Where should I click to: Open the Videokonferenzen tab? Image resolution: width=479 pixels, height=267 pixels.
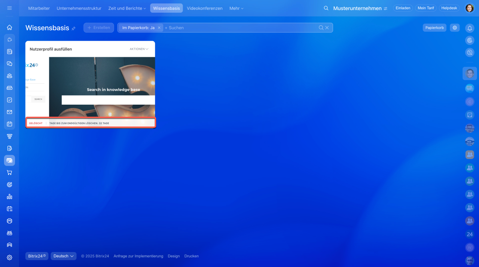(205, 8)
